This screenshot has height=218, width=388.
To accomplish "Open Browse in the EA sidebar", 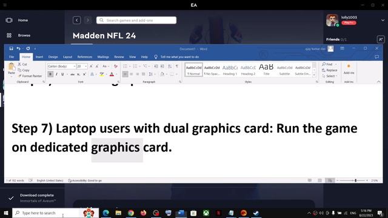I will (x=18, y=35).
